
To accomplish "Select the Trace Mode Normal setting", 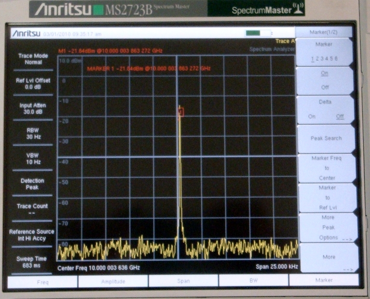I will pyautogui.click(x=33, y=59).
